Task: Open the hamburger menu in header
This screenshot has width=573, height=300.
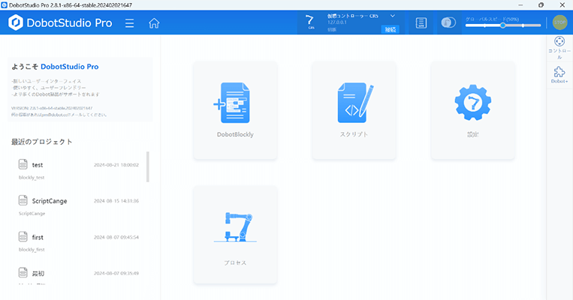Action: (130, 22)
